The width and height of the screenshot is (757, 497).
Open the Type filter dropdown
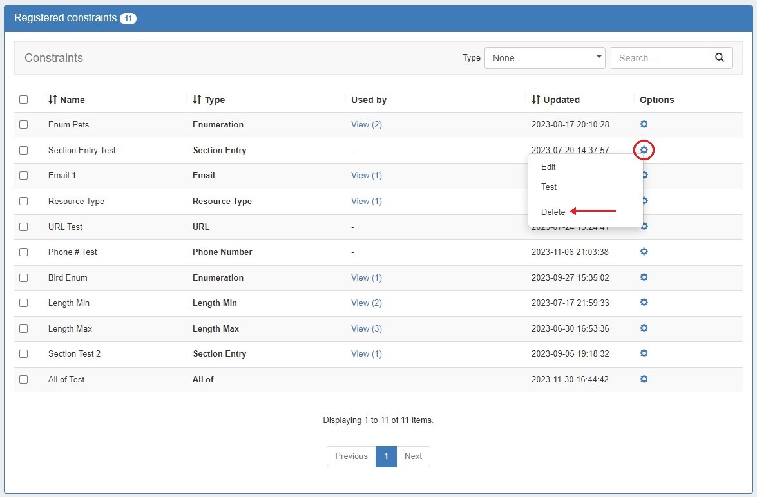point(544,58)
